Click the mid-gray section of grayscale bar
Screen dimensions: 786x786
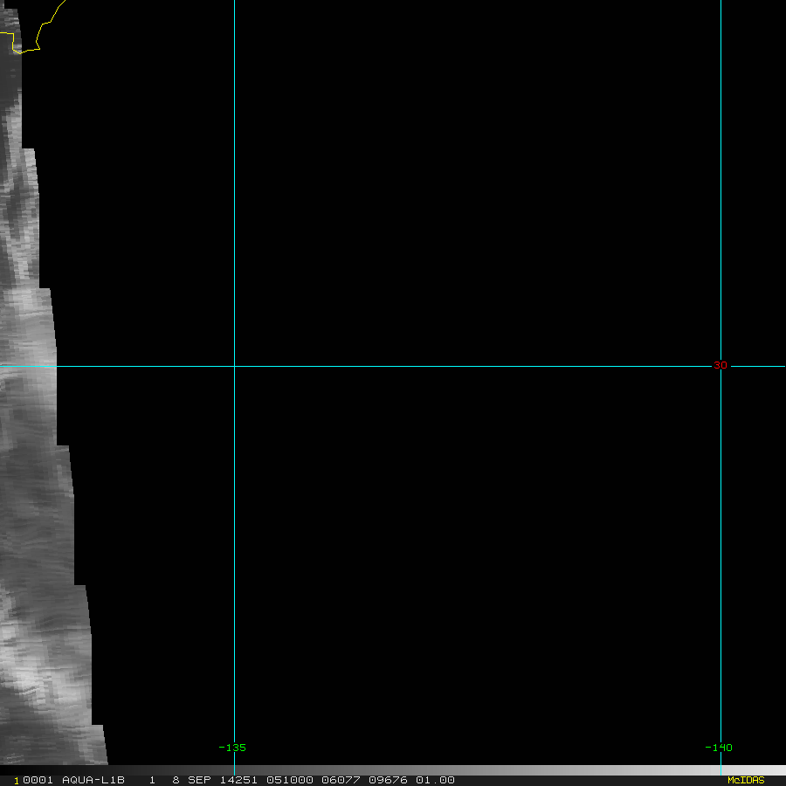(x=393, y=770)
